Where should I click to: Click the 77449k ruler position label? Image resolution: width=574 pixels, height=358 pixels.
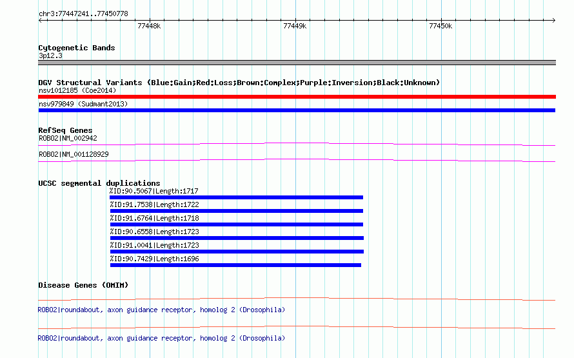295,26
